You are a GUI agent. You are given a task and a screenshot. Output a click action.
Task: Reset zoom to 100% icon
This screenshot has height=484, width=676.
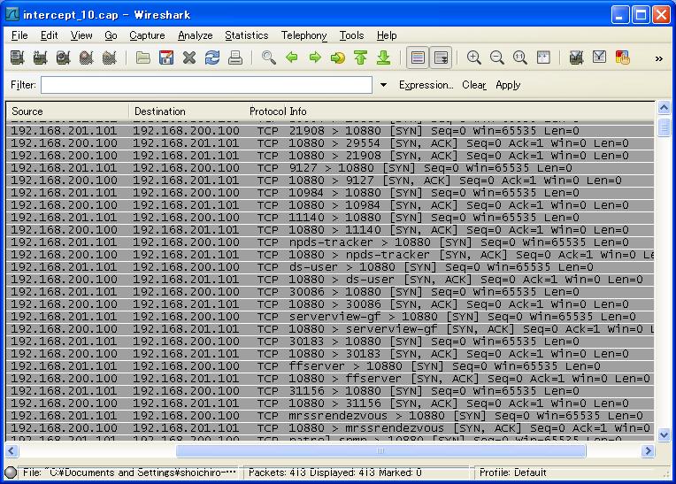click(x=520, y=58)
